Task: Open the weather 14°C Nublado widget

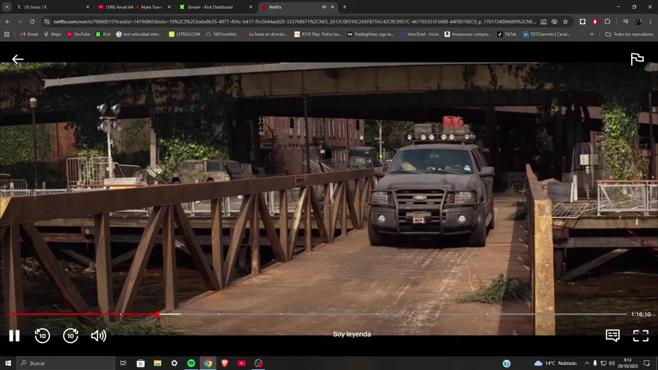Action: (x=555, y=363)
